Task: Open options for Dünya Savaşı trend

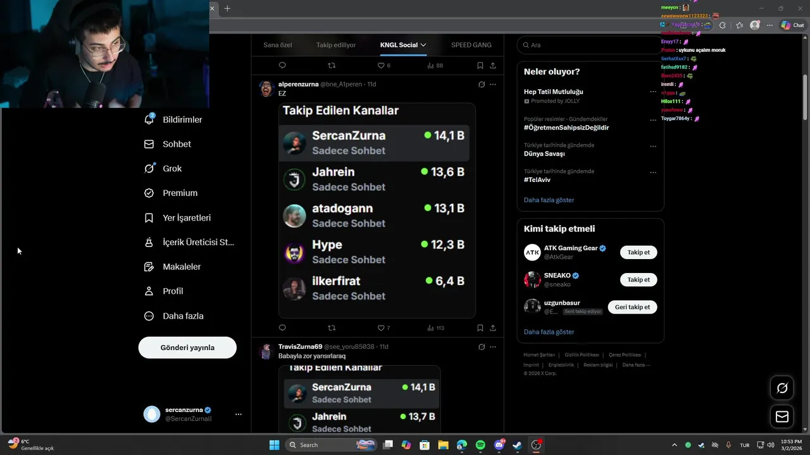Action: pos(653,146)
